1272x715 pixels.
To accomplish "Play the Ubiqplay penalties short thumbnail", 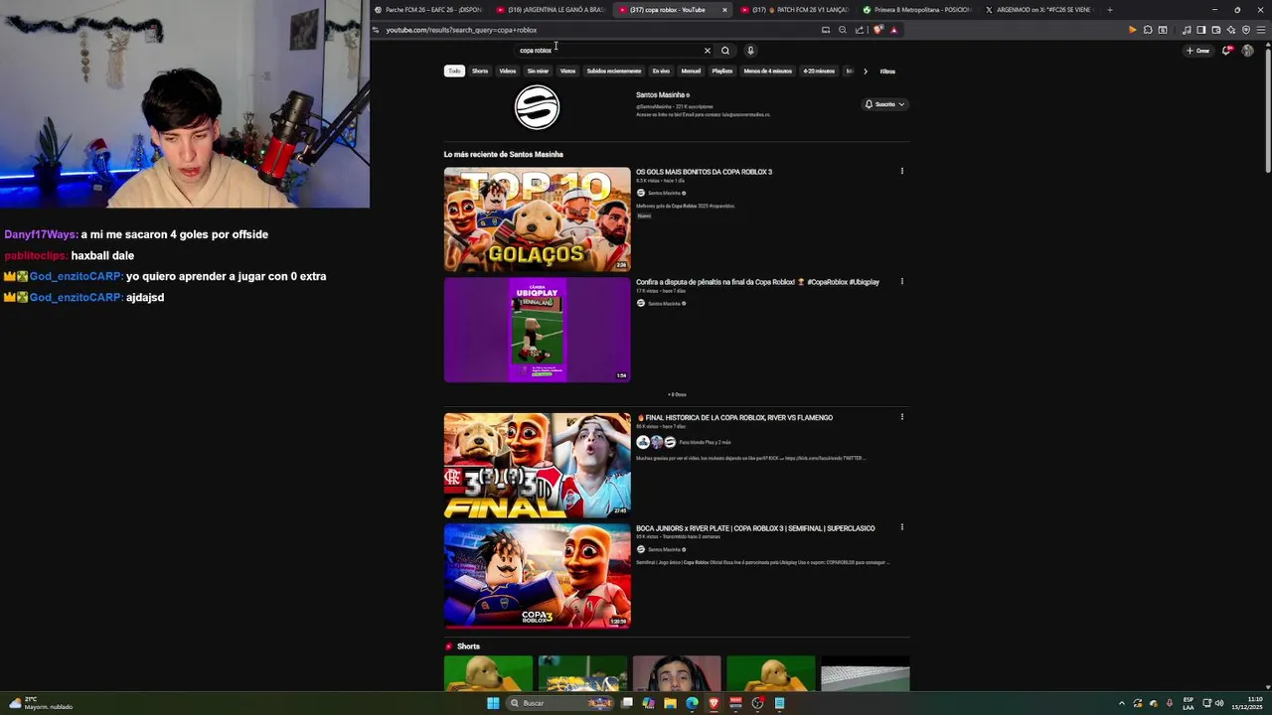I will pos(537,330).
